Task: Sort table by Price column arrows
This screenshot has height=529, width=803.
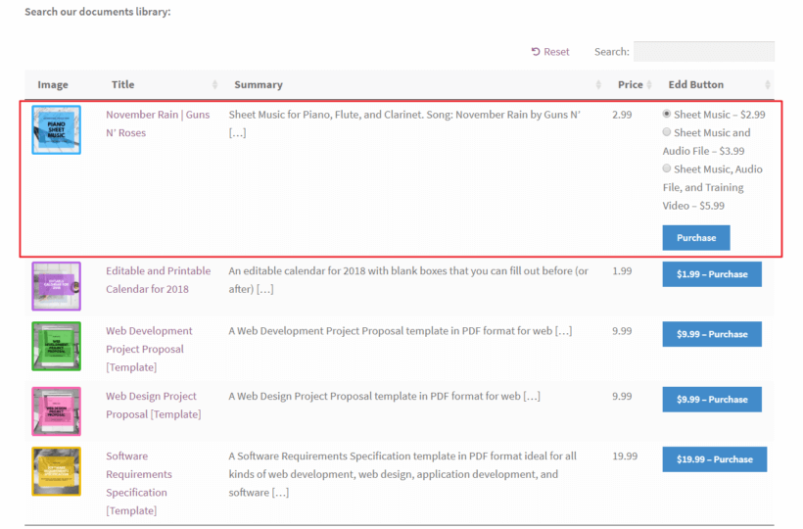Action: click(x=649, y=85)
